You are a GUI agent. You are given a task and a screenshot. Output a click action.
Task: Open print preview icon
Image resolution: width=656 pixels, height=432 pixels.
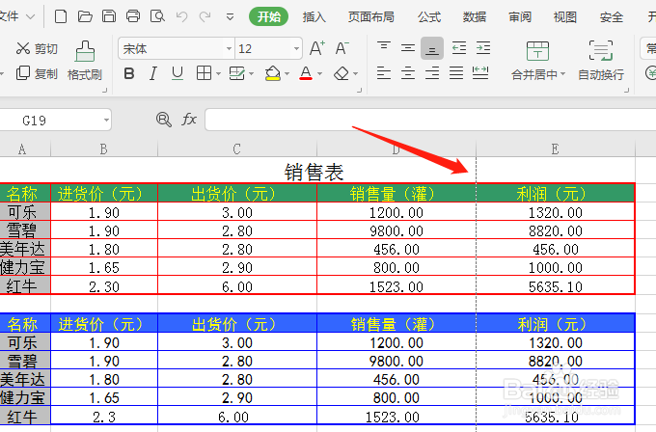[x=157, y=16]
